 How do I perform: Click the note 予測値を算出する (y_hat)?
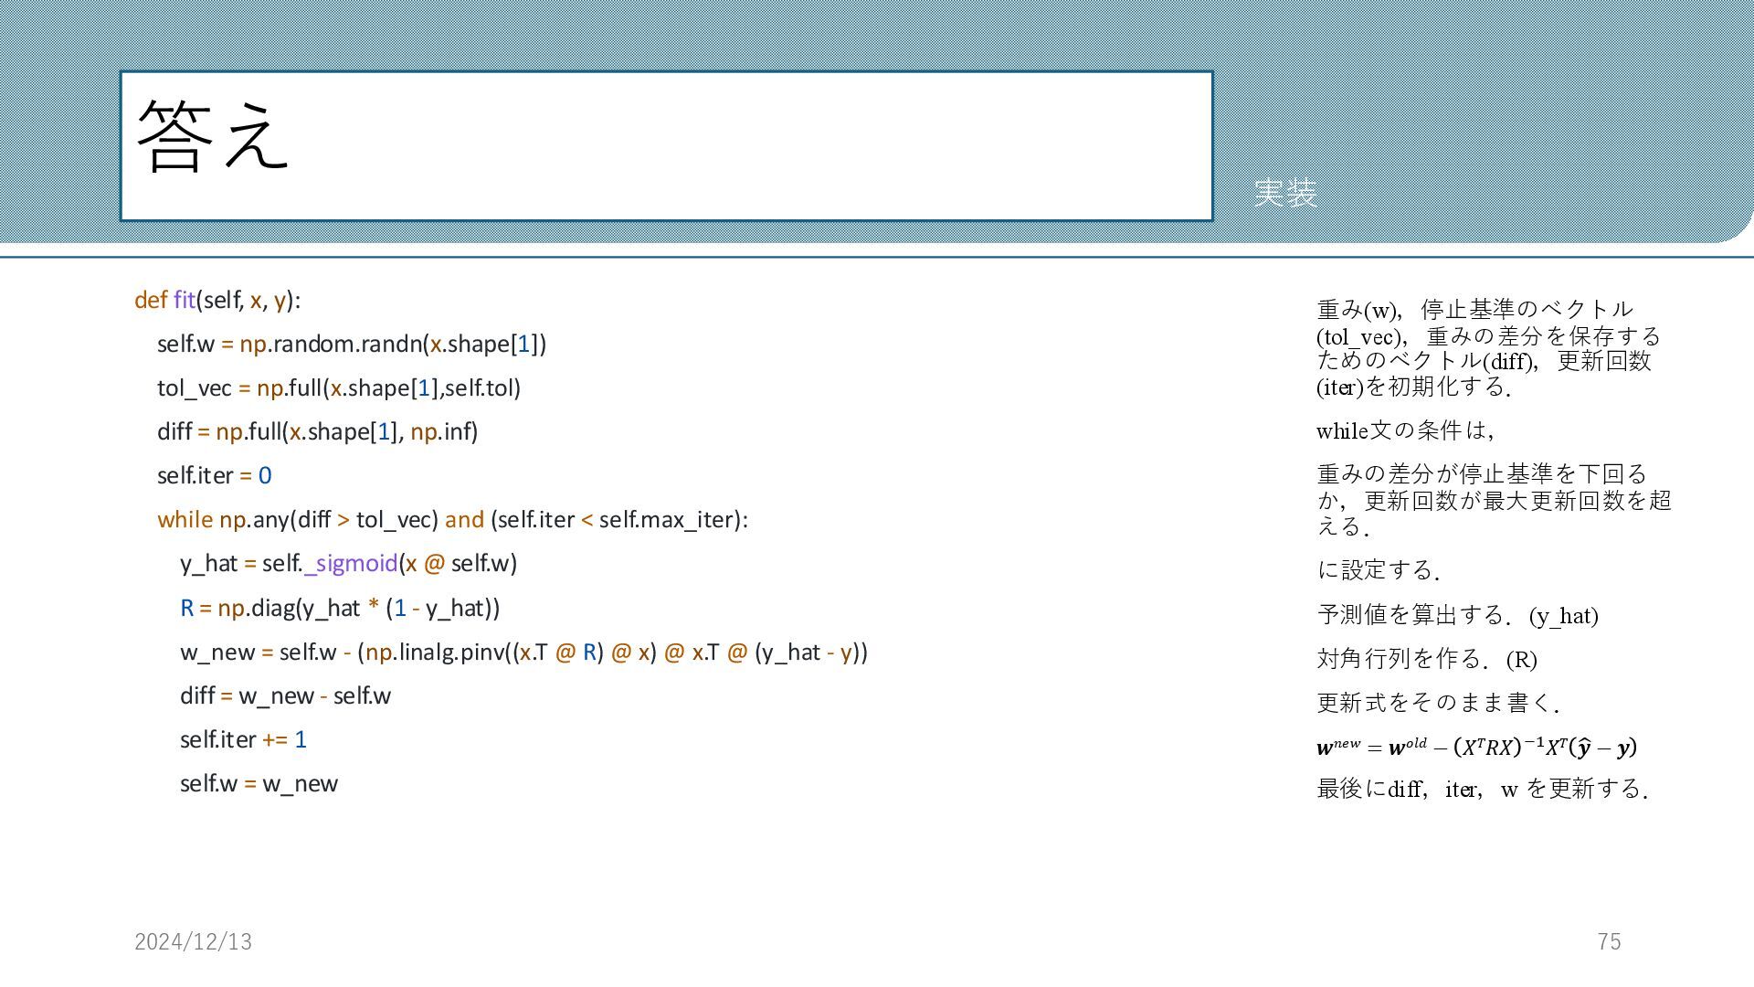tap(1457, 615)
